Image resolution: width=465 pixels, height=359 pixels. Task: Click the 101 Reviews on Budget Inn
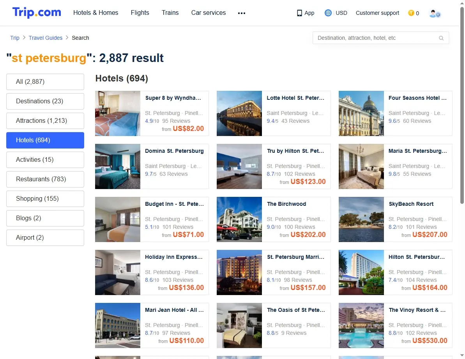tap(178, 227)
